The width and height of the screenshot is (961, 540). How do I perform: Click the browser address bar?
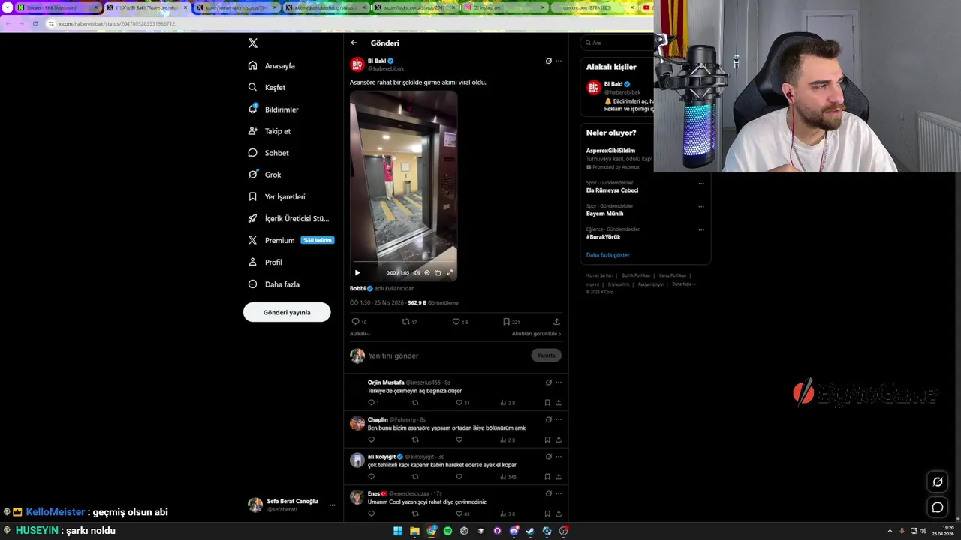click(x=345, y=23)
